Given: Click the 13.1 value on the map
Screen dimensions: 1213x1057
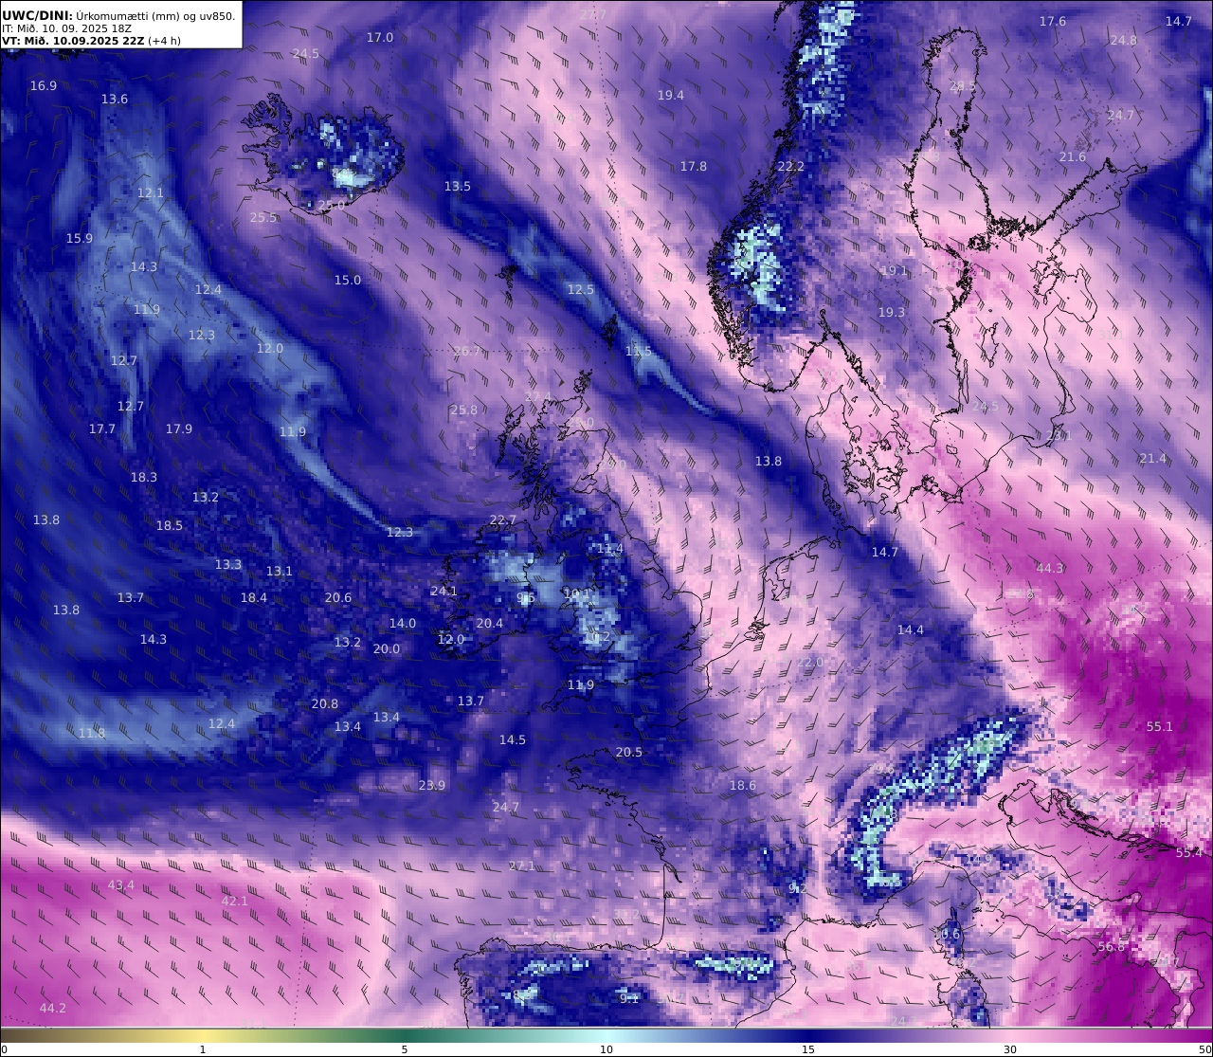Looking at the screenshot, I should click(280, 572).
